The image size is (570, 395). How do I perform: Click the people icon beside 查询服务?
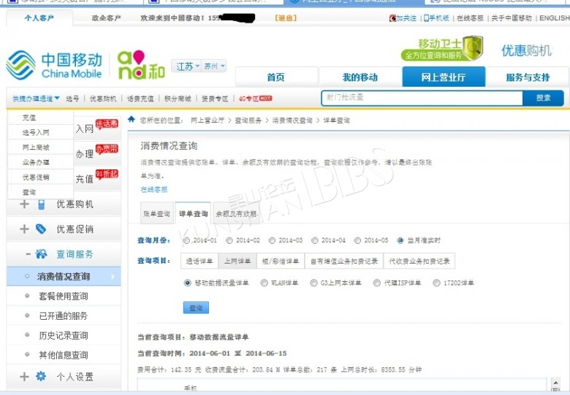(x=41, y=254)
